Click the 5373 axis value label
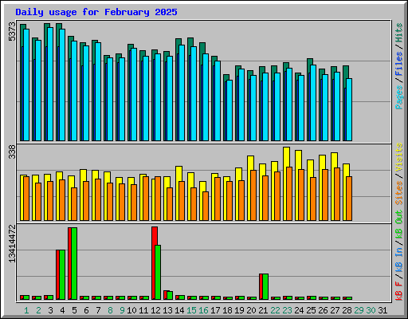The height and width of the screenshot is (319, 408). 12,32
